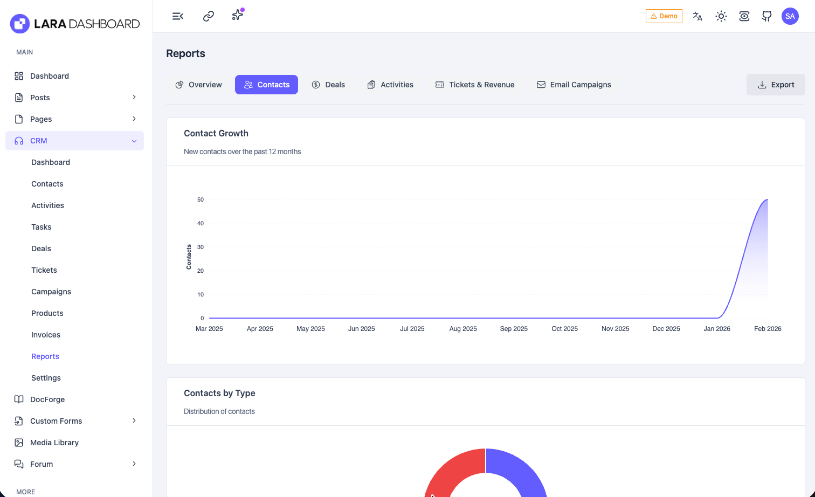
Task: Open Invoices in the CRM sidebar
Action: [46, 335]
